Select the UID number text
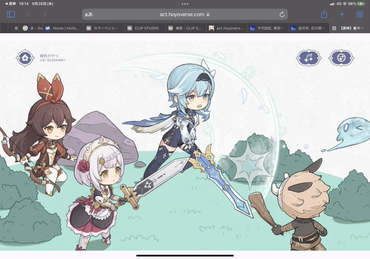The width and height of the screenshot is (370, 259). (52, 61)
